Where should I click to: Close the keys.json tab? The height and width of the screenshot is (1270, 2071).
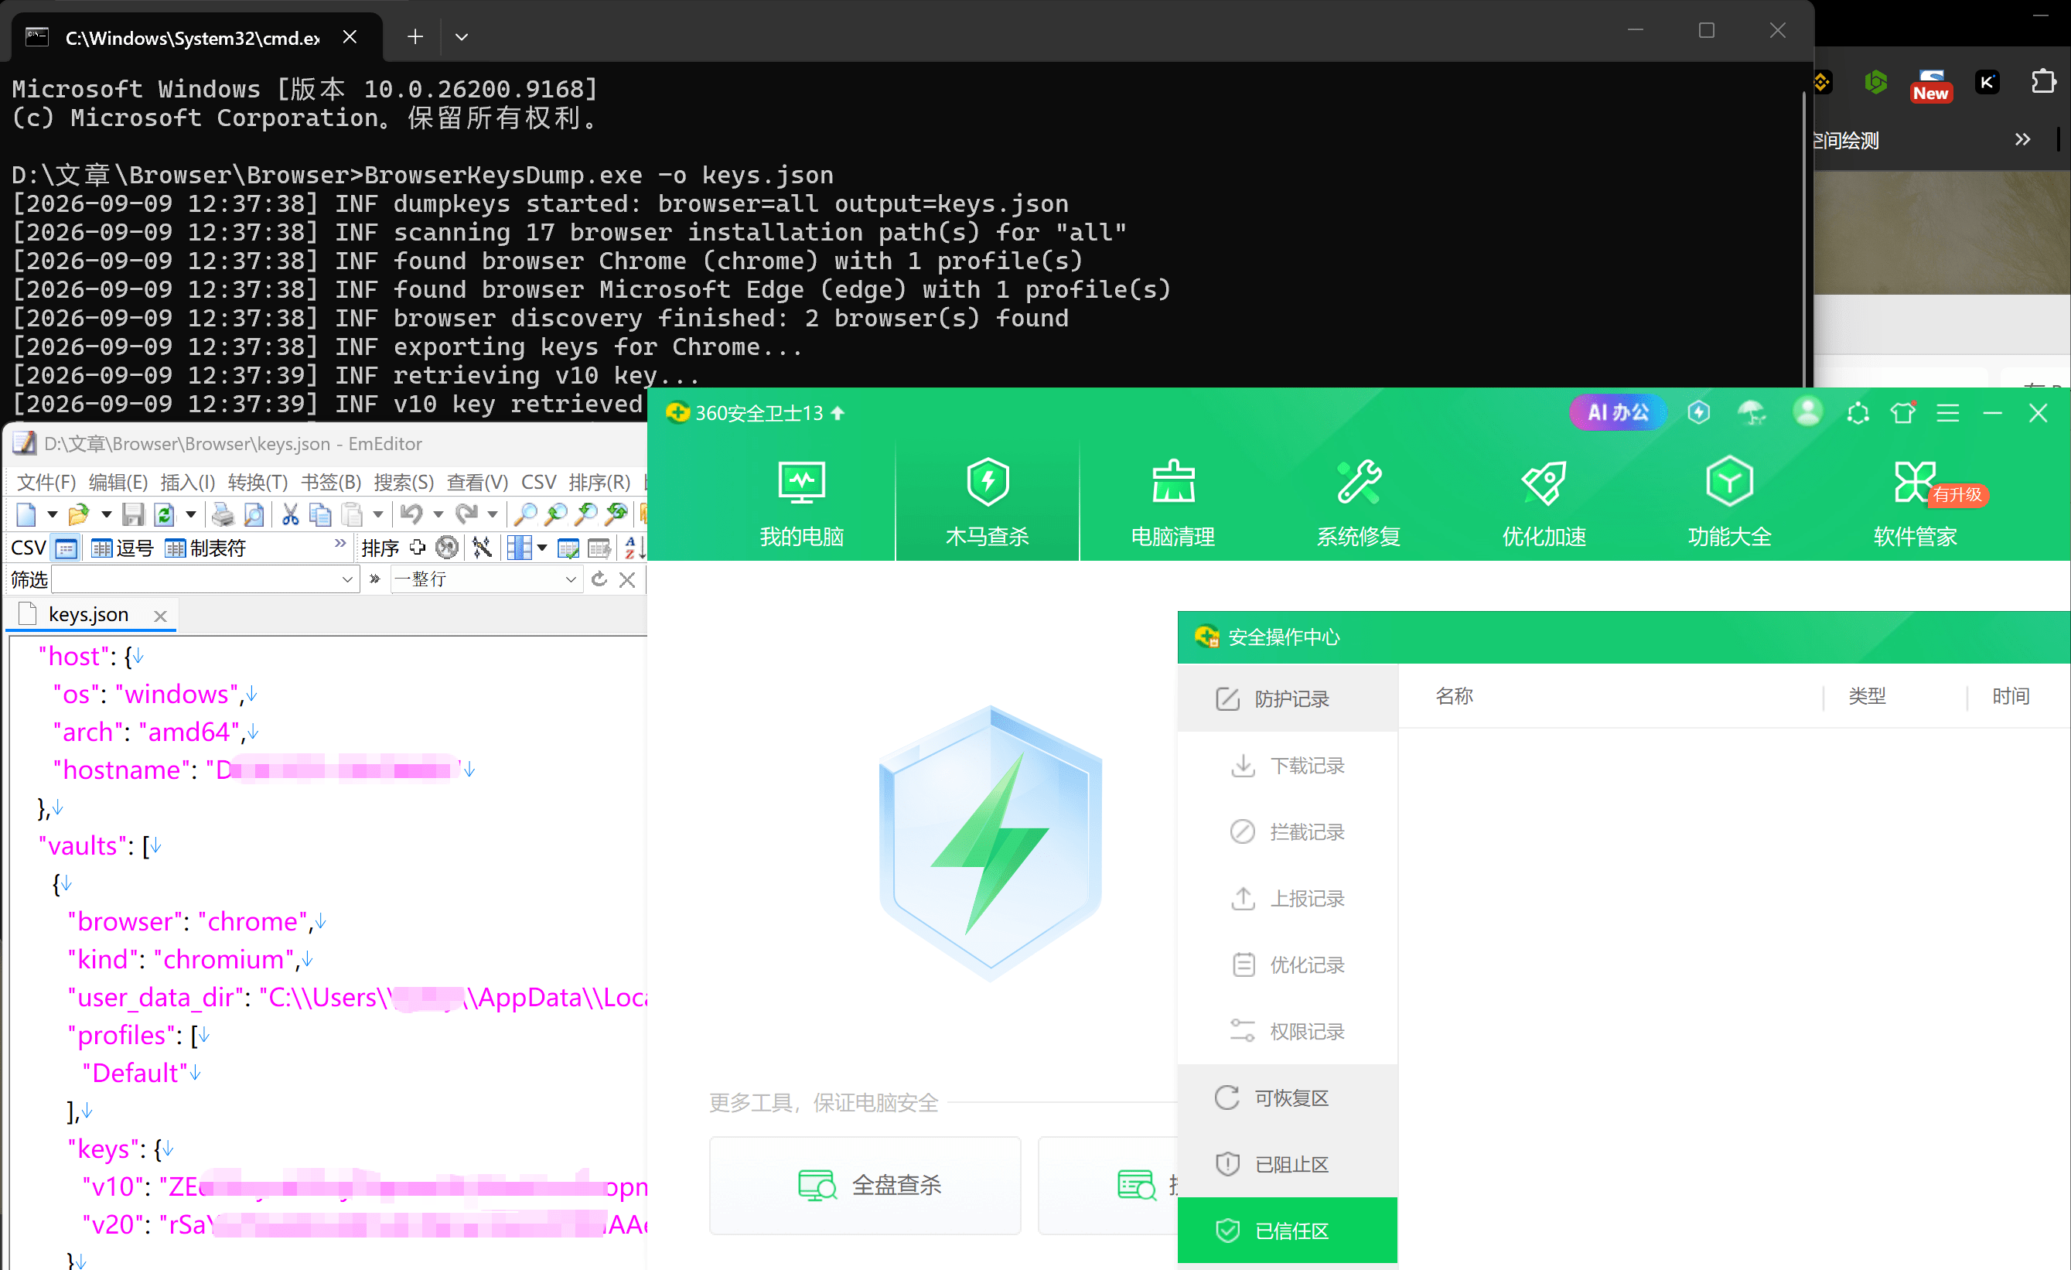161,616
